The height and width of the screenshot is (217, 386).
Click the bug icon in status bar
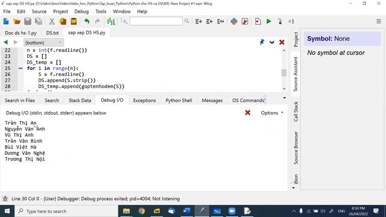point(5,198)
